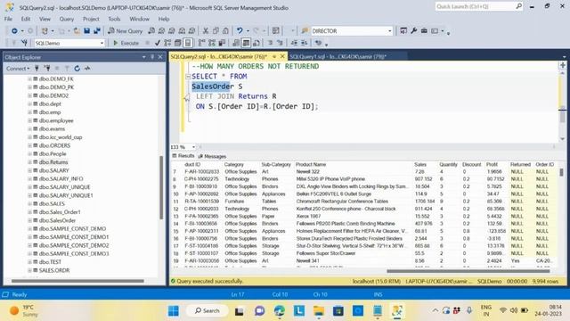This screenshot has width=570, height=321.
Task: Select the dbo.SALARY_INFO table
Action: 61,178
